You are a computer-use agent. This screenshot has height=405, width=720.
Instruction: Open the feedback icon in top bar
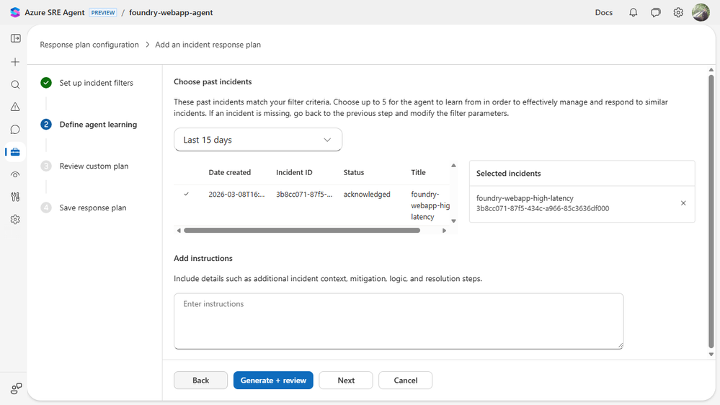656,12
